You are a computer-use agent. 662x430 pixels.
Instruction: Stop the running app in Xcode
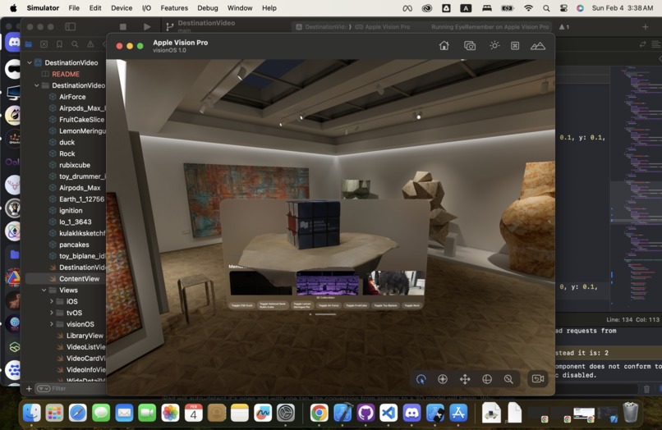[123, 26]
